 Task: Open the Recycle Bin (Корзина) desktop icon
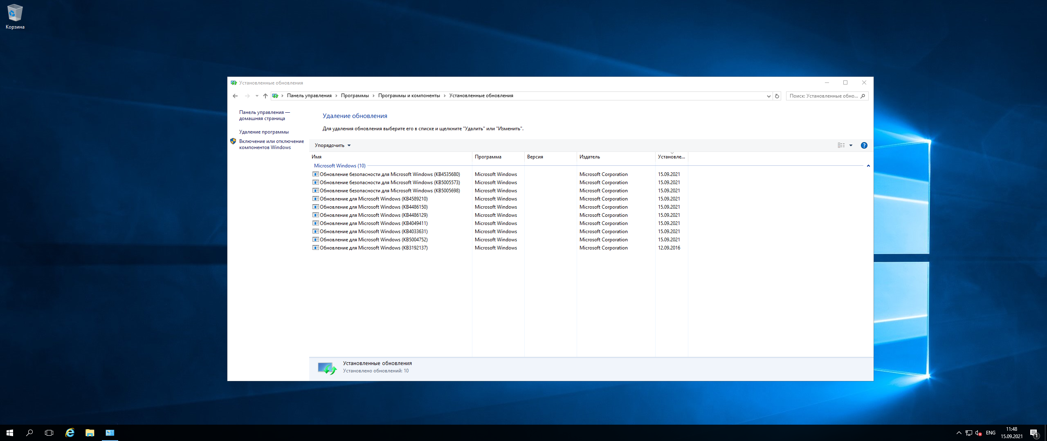(15, 17)
